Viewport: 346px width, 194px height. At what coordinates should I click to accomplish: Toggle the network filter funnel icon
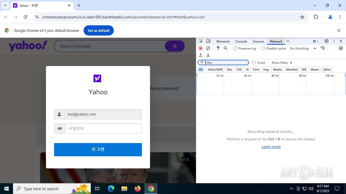(x=218, y=48)
